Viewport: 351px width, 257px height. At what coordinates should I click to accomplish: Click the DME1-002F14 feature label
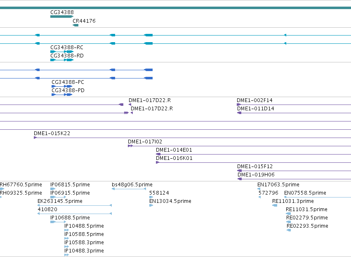click(x=254, y=100)
